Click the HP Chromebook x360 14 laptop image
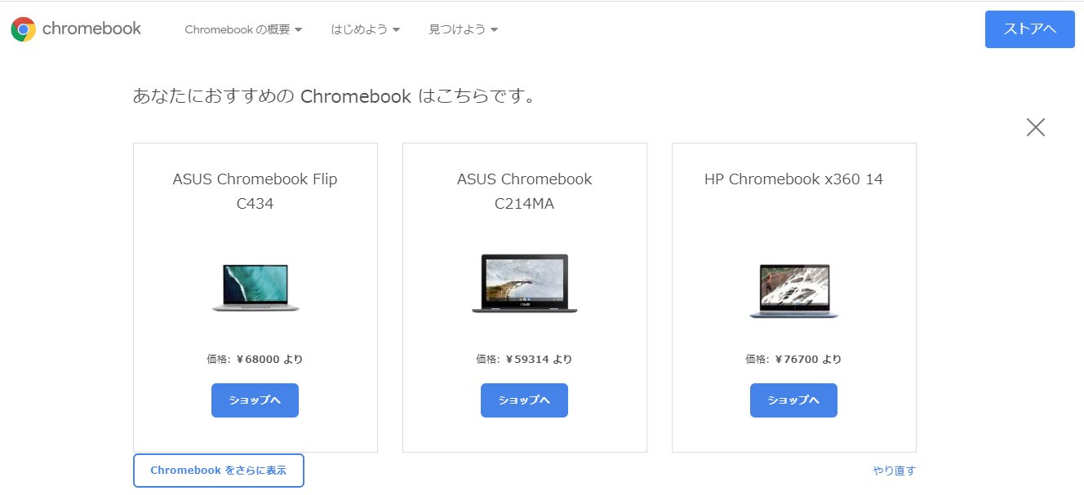Image resolution: width=1084 pixels, height=495 pixels. 794,290
